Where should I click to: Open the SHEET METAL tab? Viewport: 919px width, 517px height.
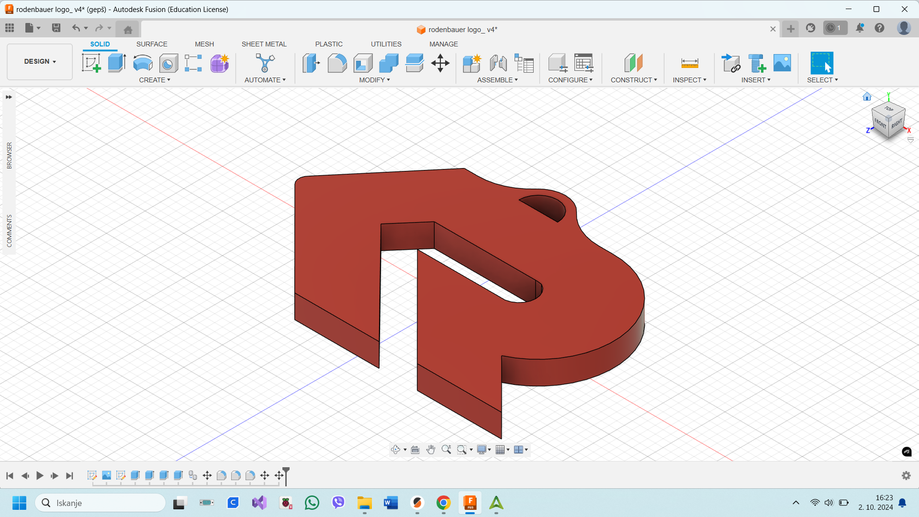(x=264, y=44)
